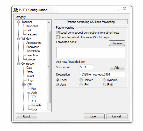Enable Remote ports do the same checkbox
Image resolution: width=143 pixels, height=131 pixels.
click(58, 37)
